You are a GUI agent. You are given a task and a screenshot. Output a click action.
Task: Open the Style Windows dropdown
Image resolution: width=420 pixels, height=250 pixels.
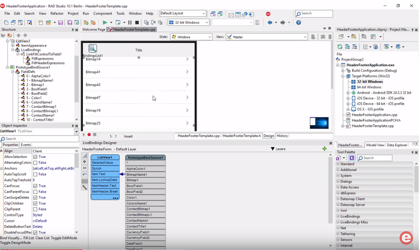(191, 37)
